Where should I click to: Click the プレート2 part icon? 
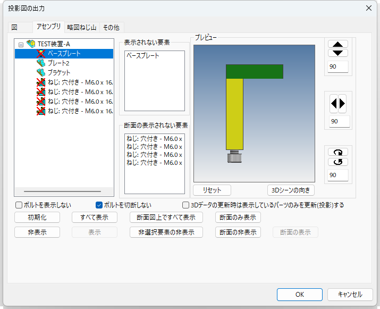41,63
